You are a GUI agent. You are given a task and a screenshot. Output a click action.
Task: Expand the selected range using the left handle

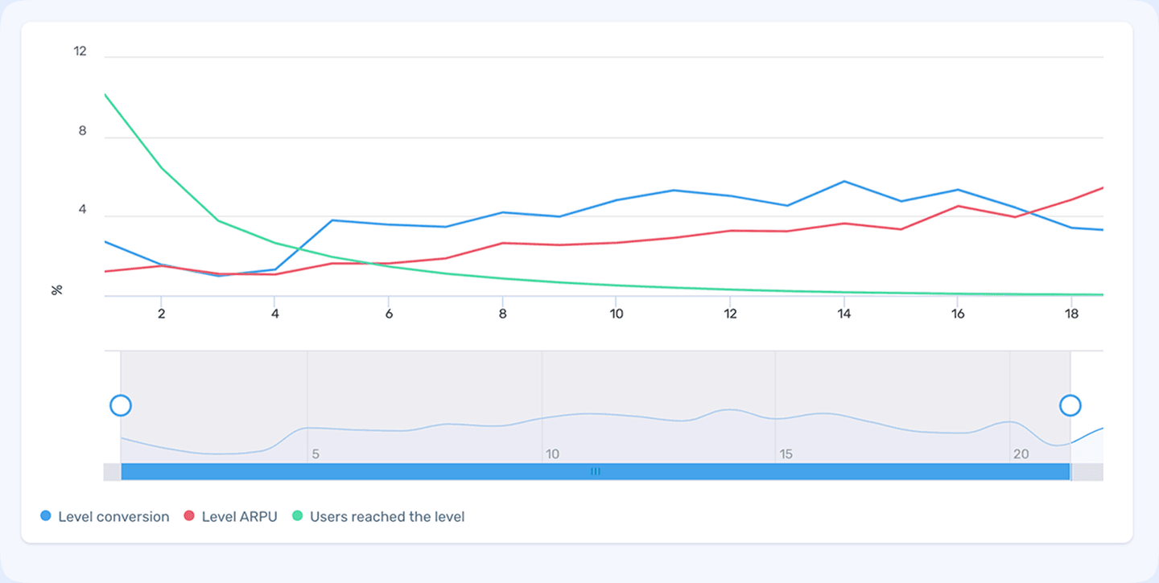pos(121,405)
